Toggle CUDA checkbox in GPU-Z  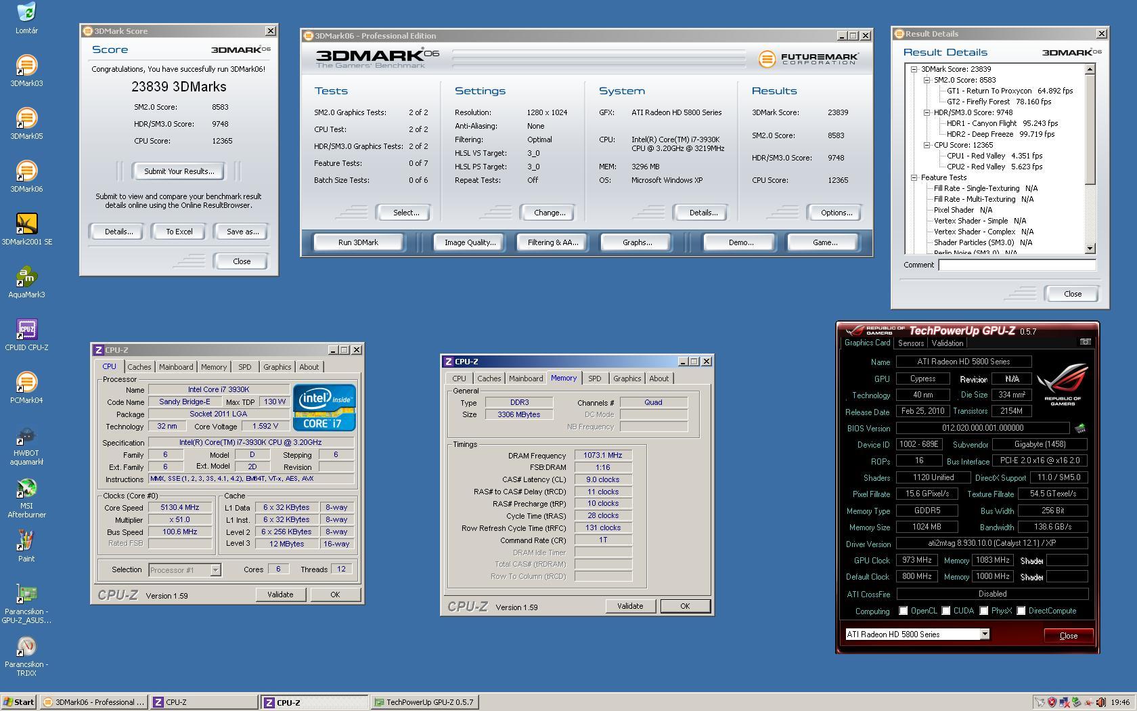pyautogui.click(x=945, y=611)
